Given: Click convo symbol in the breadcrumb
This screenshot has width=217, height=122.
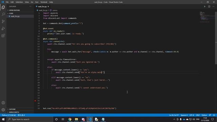Looking at the screenshot, I should 55,11.
